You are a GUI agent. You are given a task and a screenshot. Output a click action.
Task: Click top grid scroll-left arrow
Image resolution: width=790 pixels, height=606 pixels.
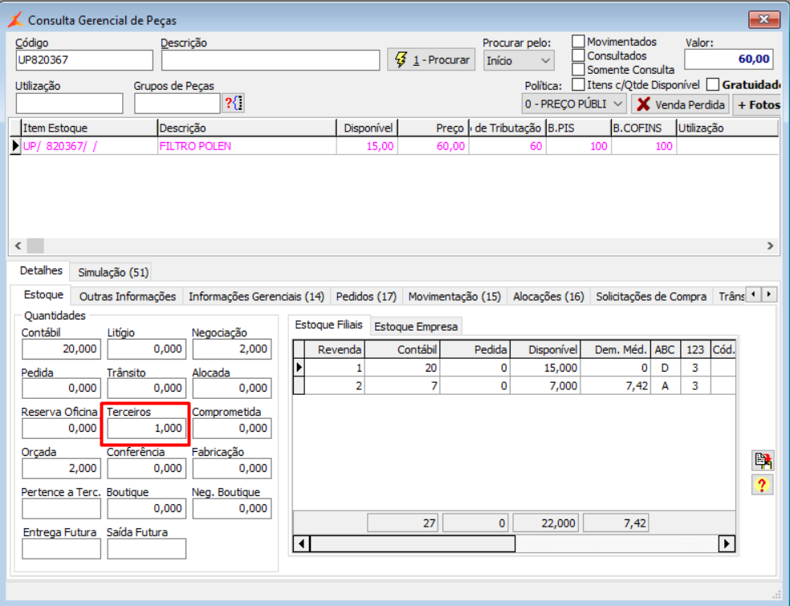18,246
